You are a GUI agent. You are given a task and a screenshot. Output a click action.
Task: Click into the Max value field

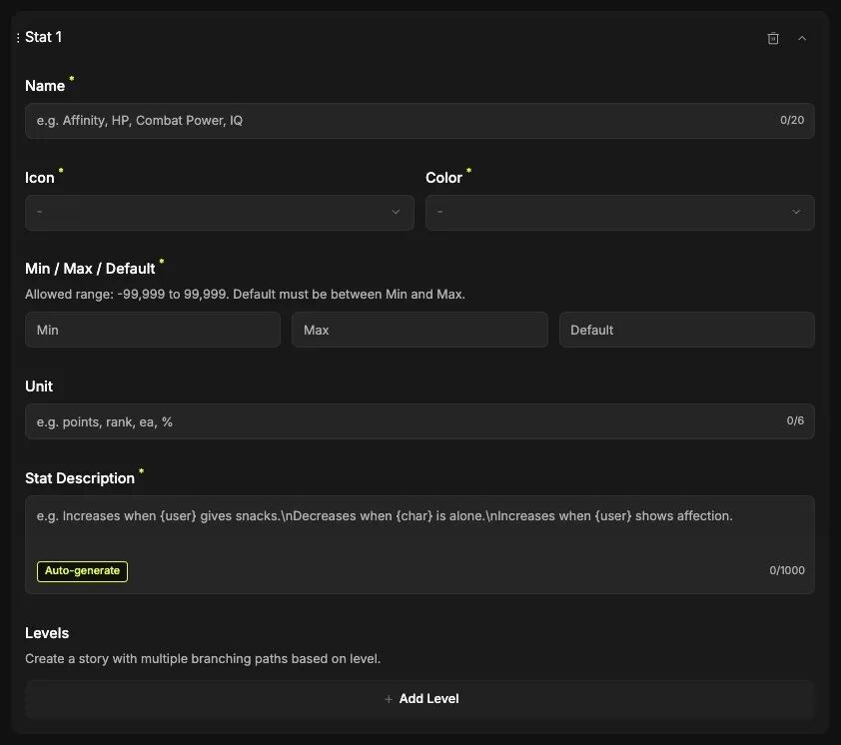click(x=420, y=330)
